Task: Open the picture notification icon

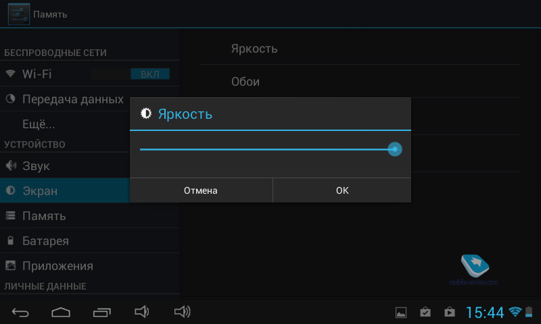Action: click(x=401, y=313)
